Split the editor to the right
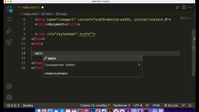Image resolution: width=199 pixels, height=112 pixels. [184, 7]
